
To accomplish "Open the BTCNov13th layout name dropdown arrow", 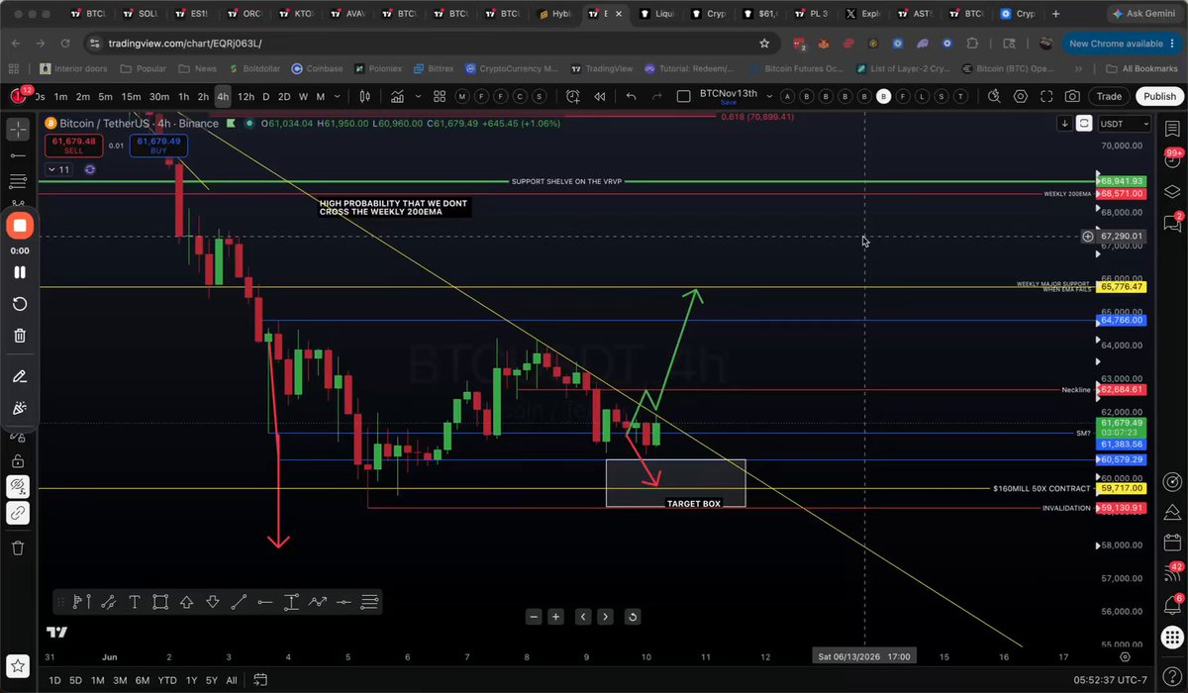I will click(768, 96).
